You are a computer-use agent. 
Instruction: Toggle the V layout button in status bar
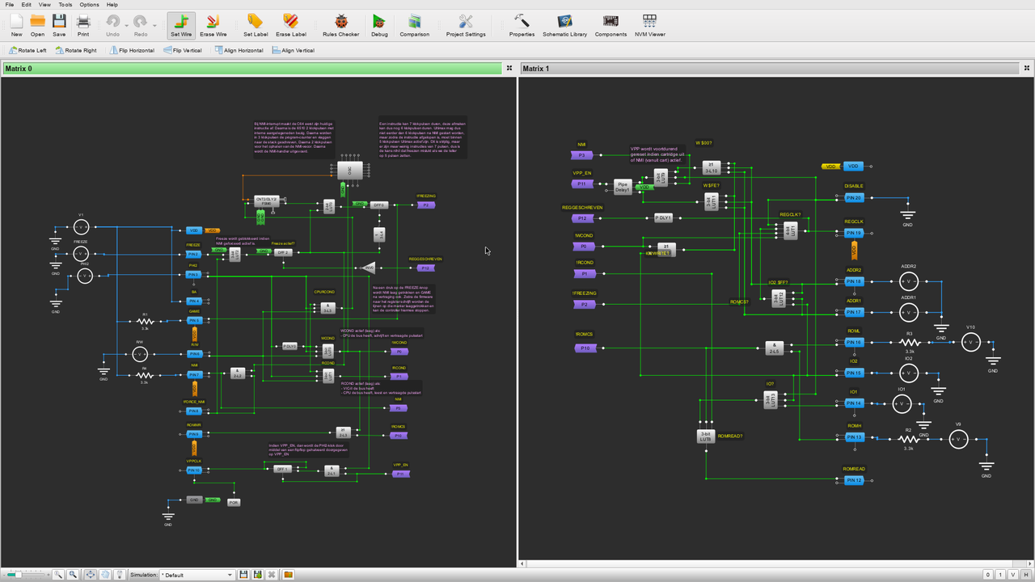click(1014, 575)
